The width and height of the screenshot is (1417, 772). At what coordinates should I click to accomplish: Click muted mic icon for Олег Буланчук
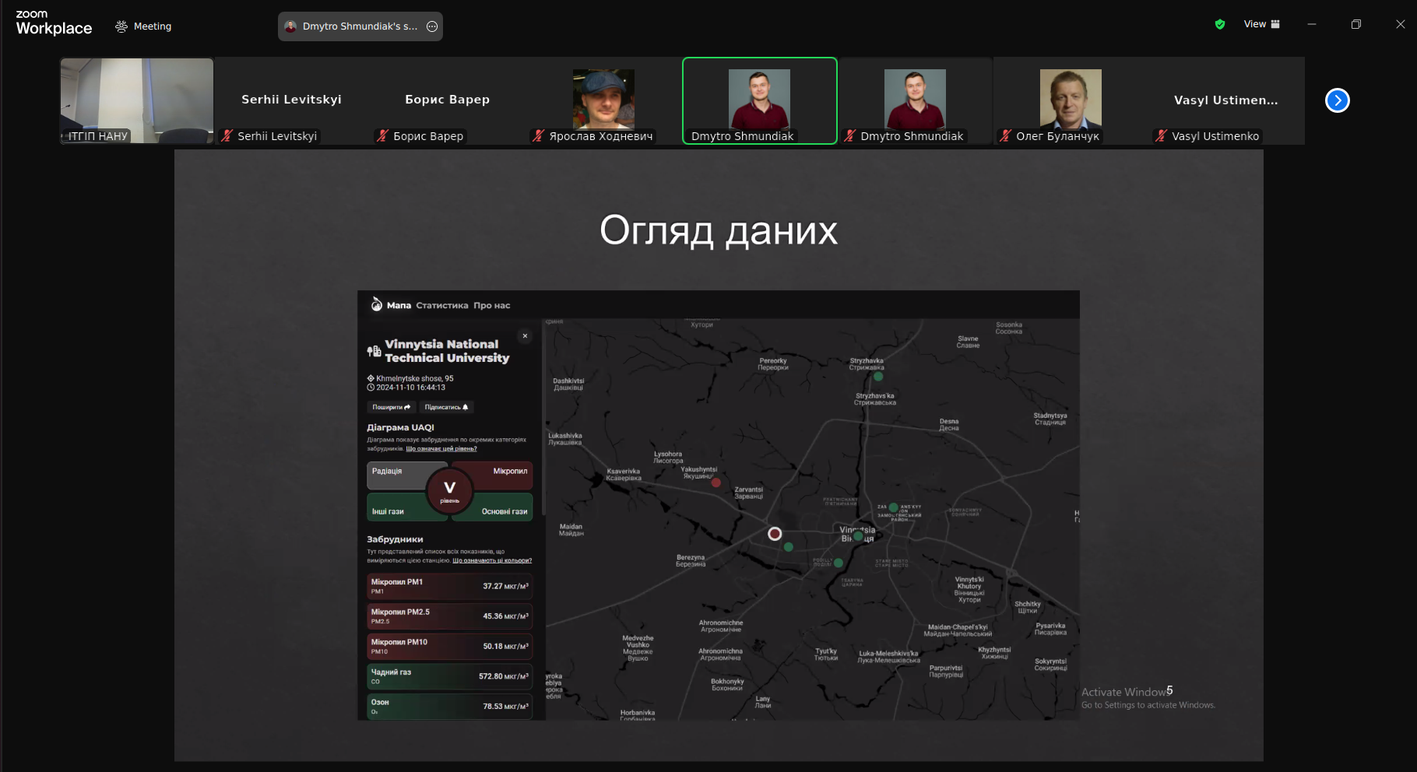click(x=1005, y=135)
